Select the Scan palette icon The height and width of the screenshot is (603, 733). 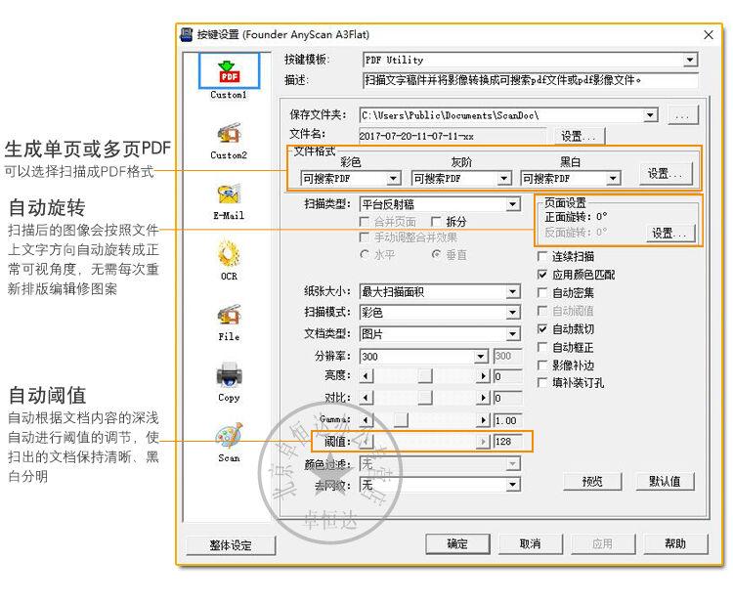click(229, 436)
